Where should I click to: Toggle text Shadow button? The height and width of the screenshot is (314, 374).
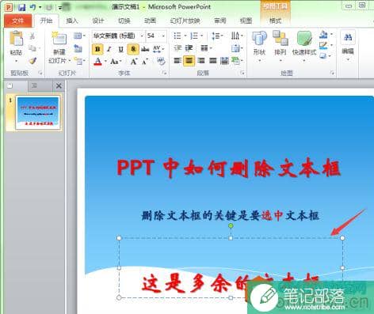(x=133, y=49)
